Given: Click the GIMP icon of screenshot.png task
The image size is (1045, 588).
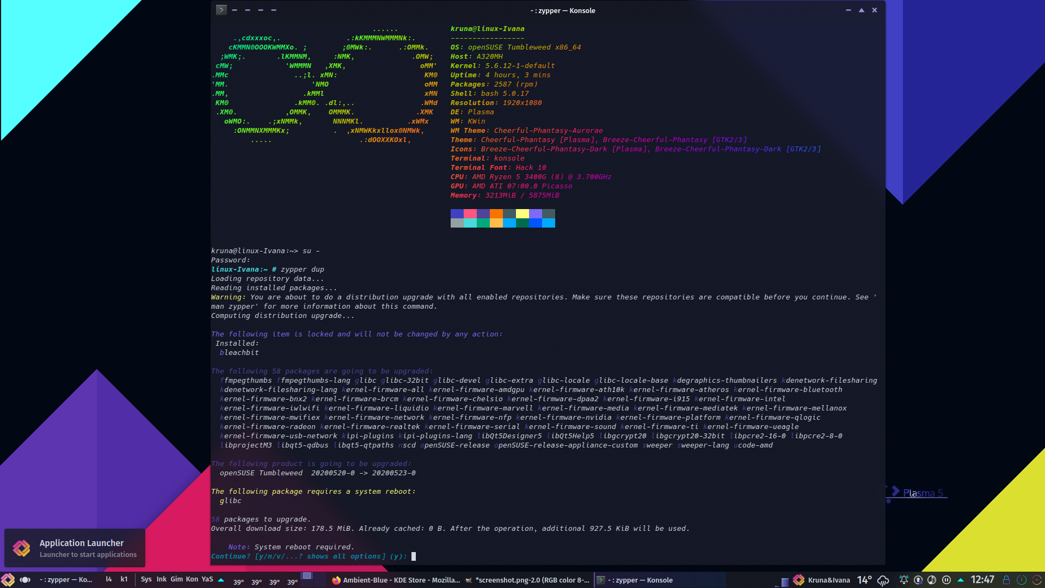Looking at the screenshot, I should tap(469, 580).
